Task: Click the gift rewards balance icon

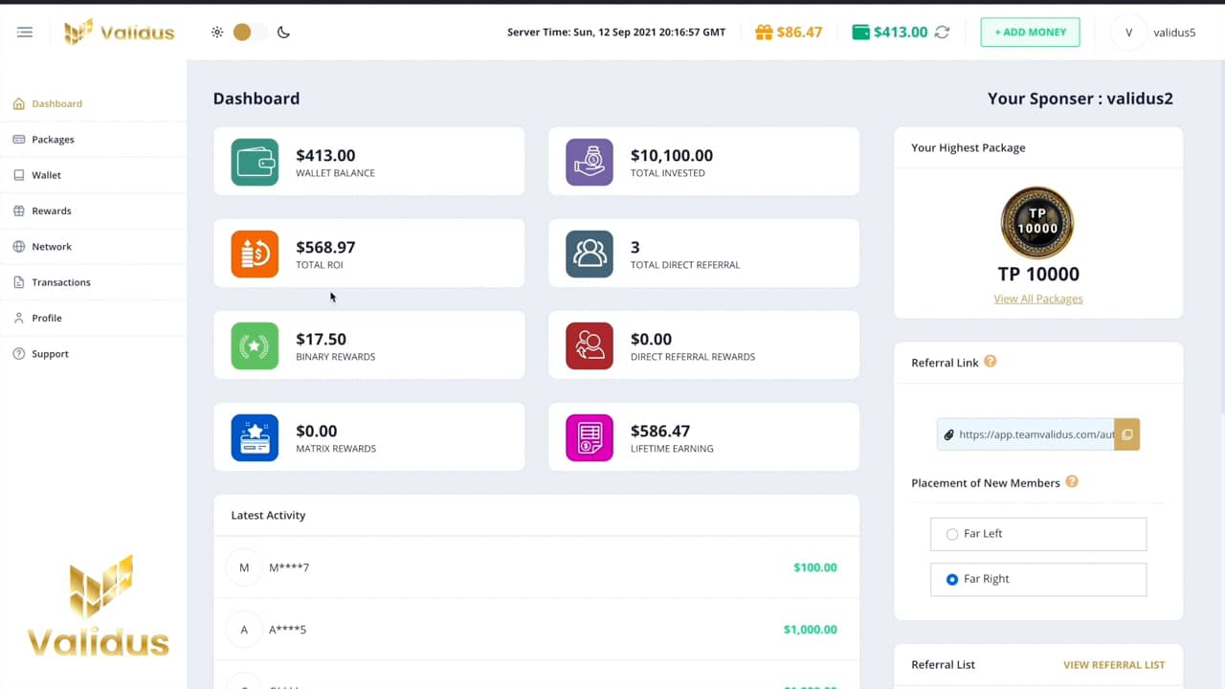Action: click(x=764, y=32)
